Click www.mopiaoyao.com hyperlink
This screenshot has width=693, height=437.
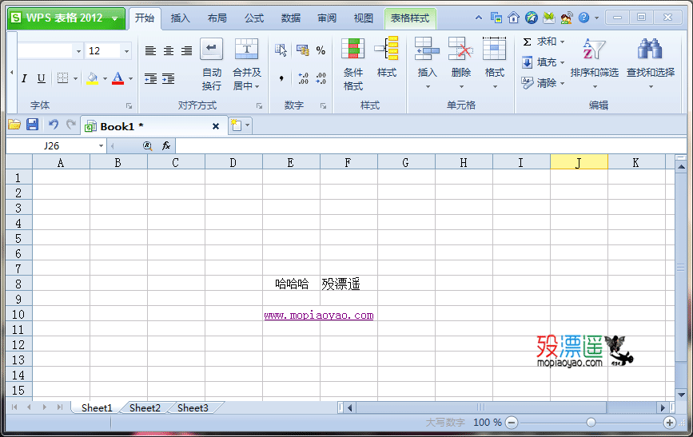coord(319,315)
